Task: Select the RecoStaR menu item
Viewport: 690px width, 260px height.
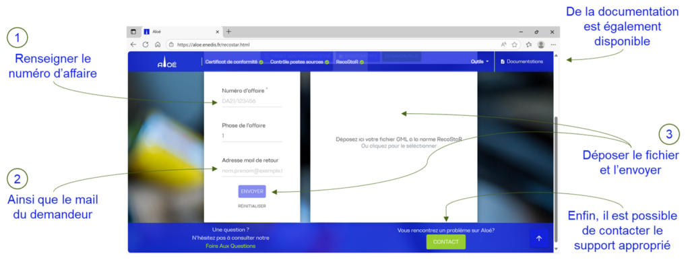Action: click(x=350, y=61)
